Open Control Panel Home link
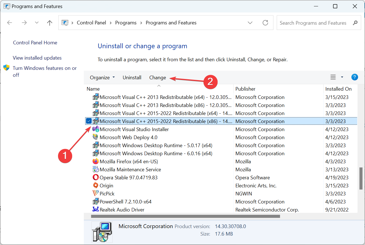Image resolution: width=365 pixels, height=245 pixels. coord(35,42)
